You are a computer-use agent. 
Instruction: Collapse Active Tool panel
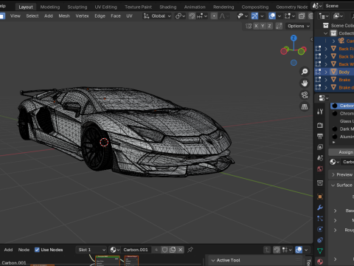click(x=213, y=260)
